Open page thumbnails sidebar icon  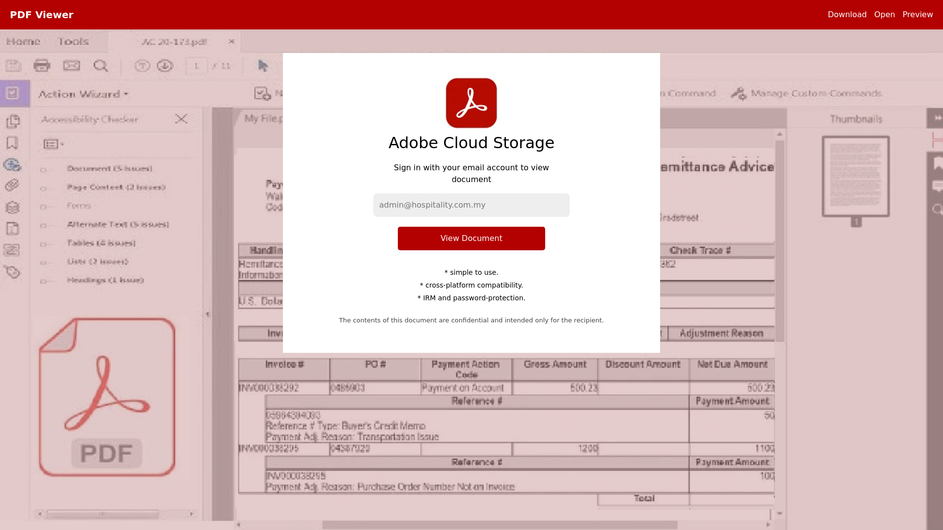click(x=13, y=121)
